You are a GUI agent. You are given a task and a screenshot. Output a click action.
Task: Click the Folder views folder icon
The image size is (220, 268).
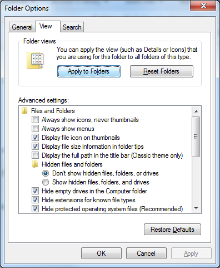click(x=35, y=61)
